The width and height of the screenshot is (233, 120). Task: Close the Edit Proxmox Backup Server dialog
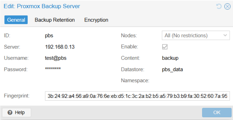(x=227, y=7)
